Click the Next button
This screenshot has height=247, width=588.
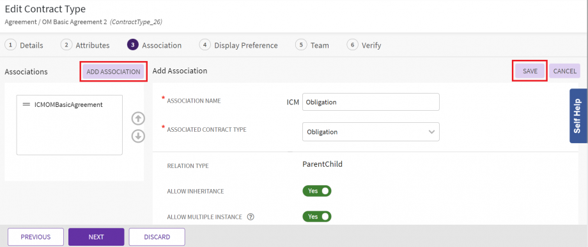point(96,237)
